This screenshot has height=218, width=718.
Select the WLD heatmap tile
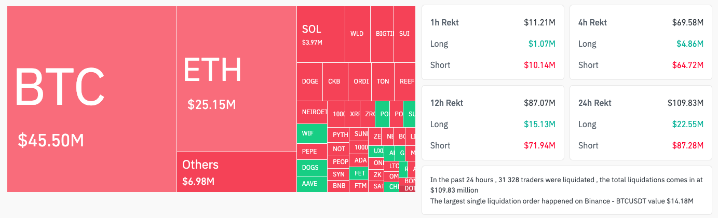(x=357, y=34)
